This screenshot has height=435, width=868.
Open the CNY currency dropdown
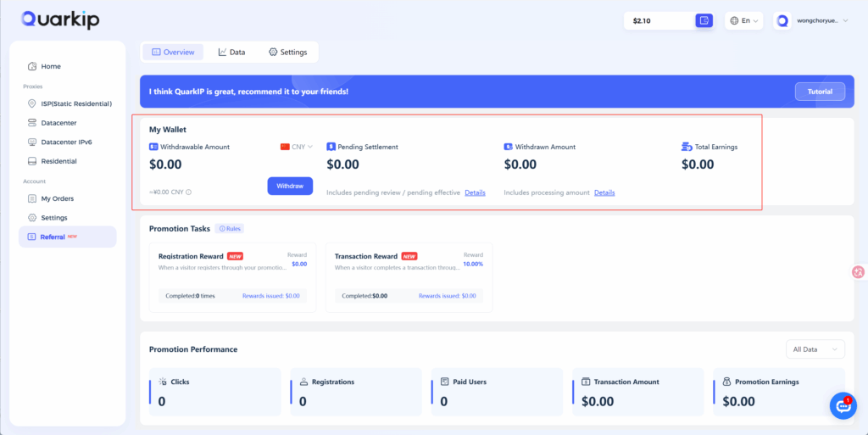point(297,147)
